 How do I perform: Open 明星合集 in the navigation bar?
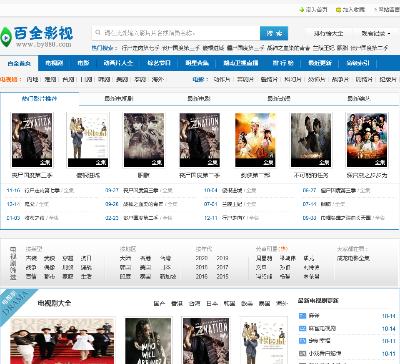click(197, 63)
